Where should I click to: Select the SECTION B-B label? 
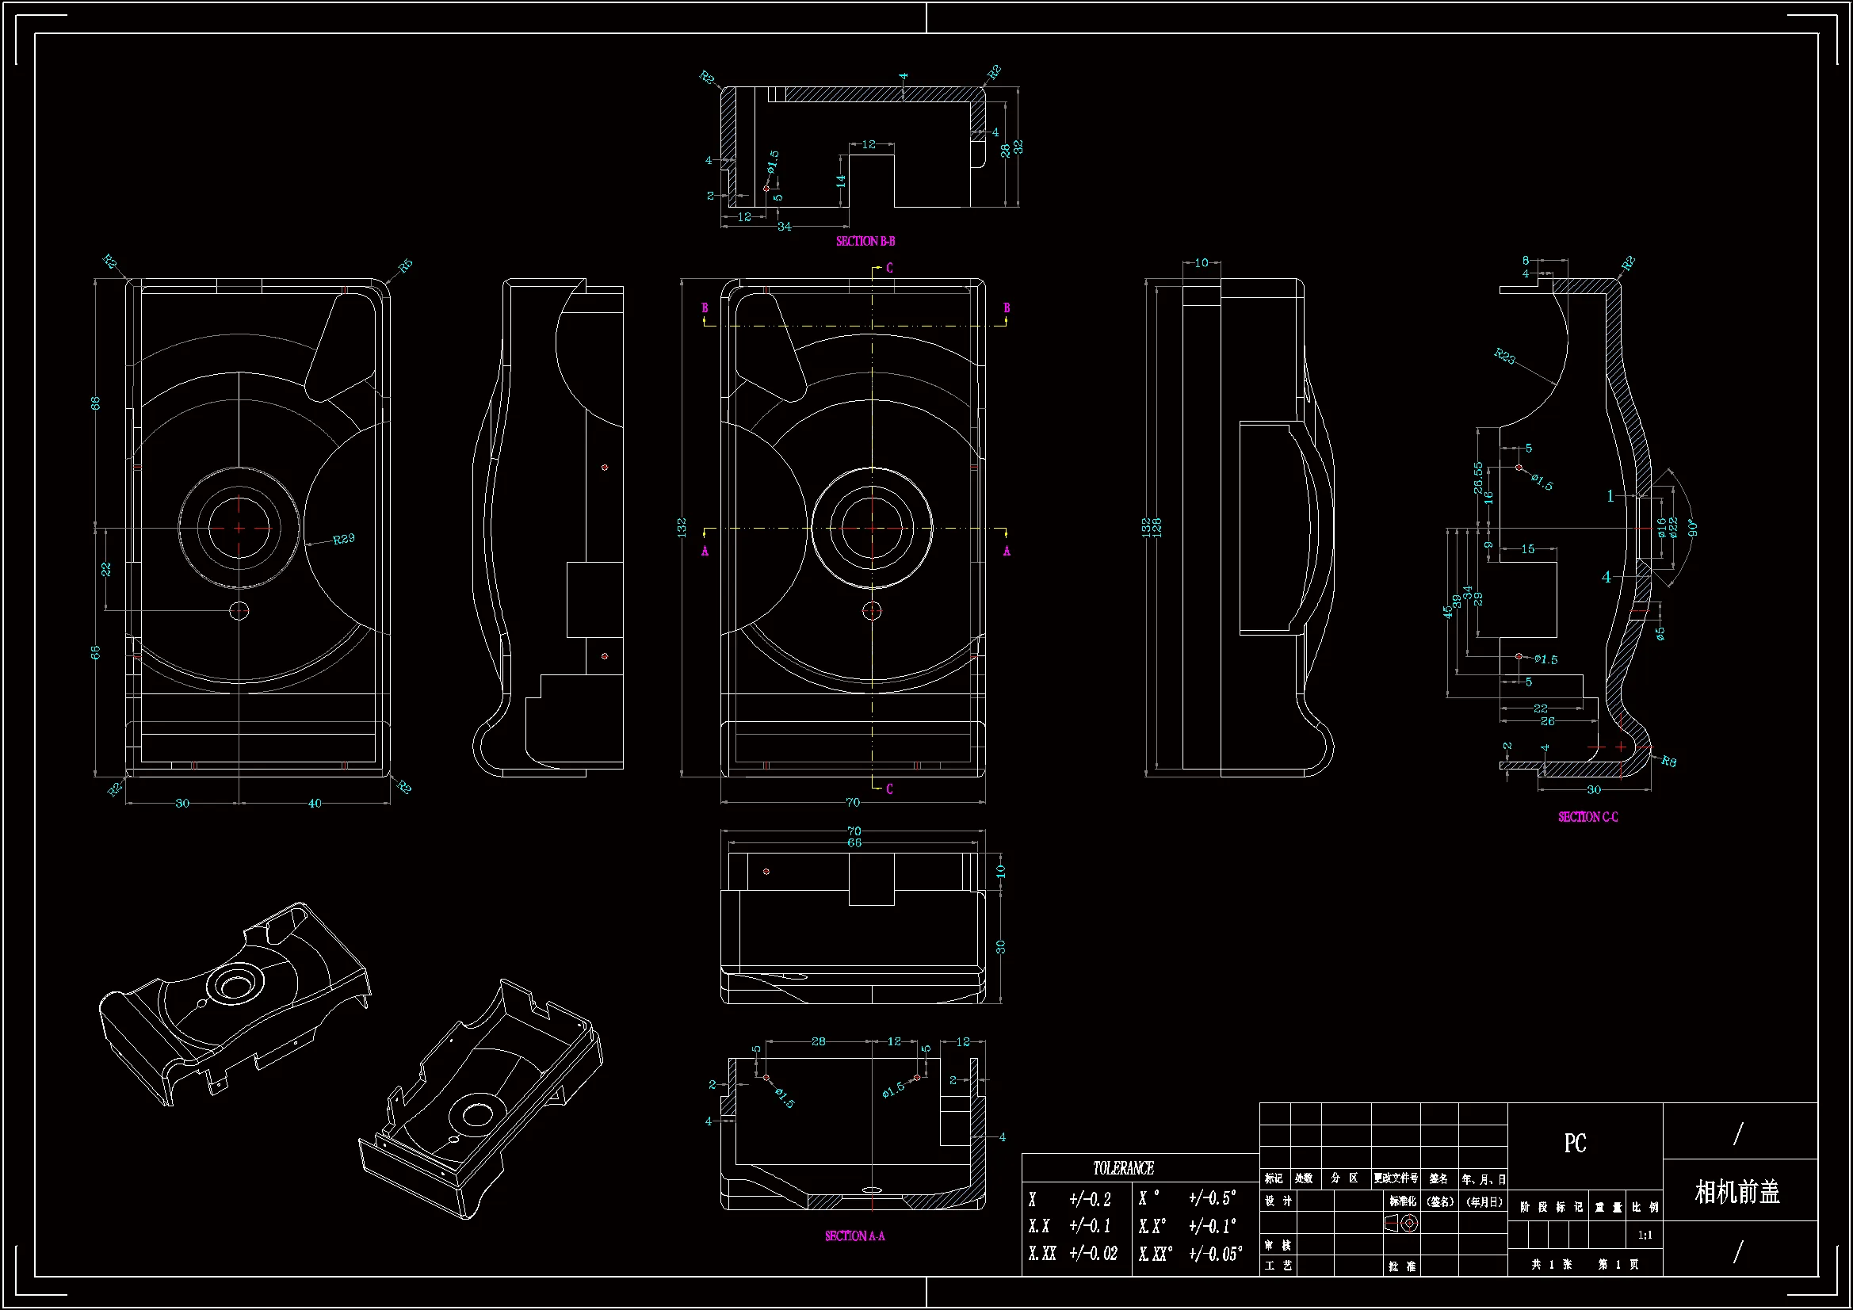pyautogui.click(x=865, y=242)
